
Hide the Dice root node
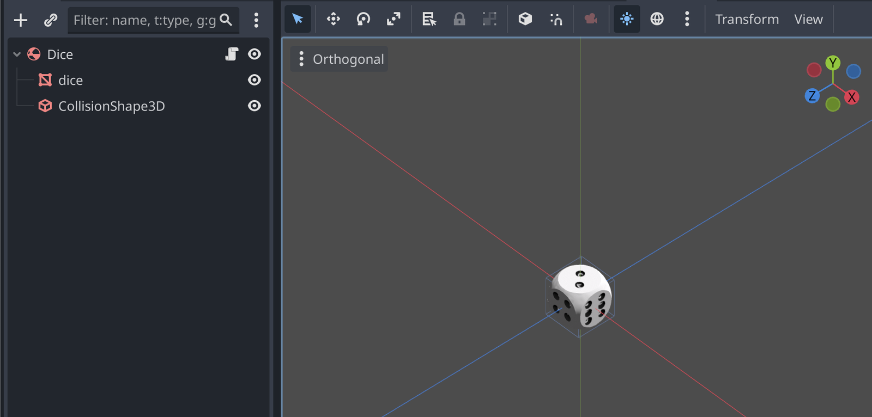click(x=255, y=54)
